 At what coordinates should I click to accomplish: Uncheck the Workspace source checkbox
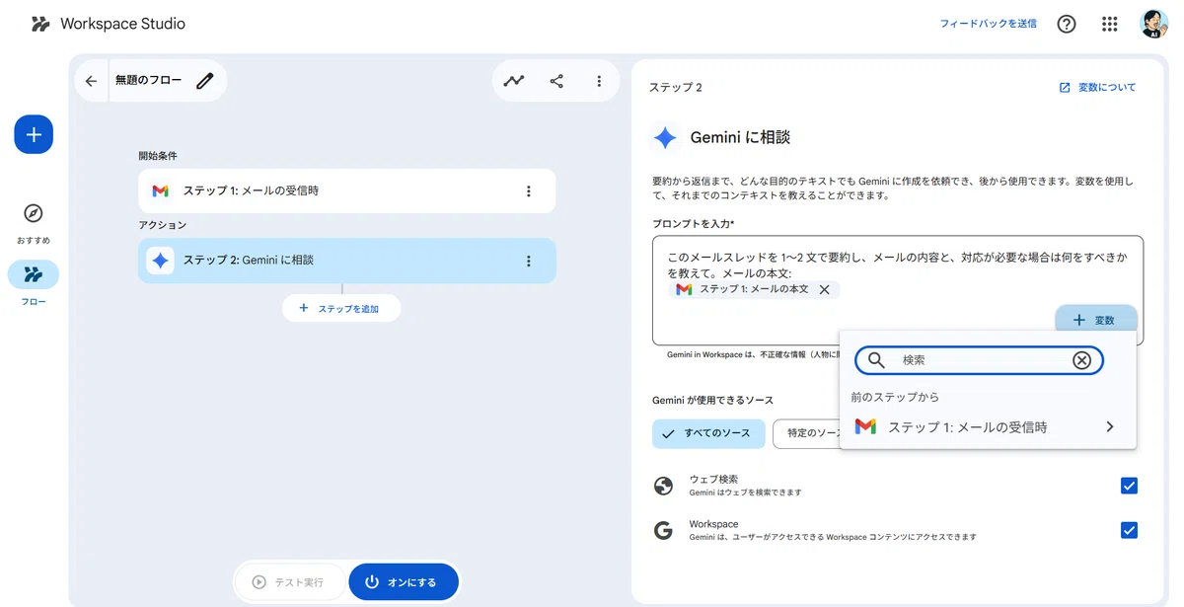[x=1129, y=531]
